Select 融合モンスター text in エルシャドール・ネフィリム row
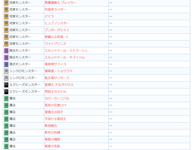Viewport: 194px width, 150px height. [x=20, y=57]
